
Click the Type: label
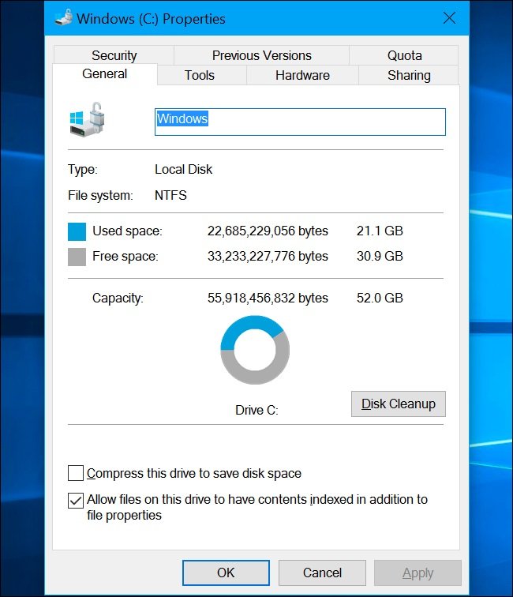click(83, 169)
